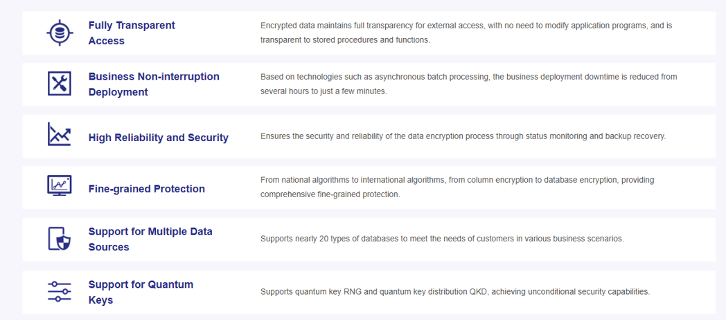This screenshot has height=321, width=726.
Task: Click the Support for Quantum Keys heading
Action: tap(141, 292)
